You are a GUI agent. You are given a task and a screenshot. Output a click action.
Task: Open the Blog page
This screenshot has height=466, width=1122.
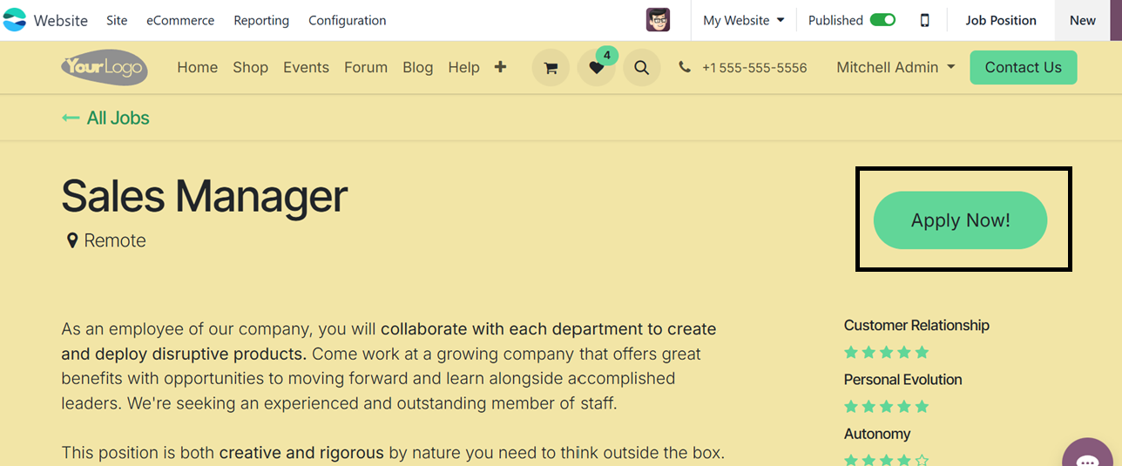point(418,67)
